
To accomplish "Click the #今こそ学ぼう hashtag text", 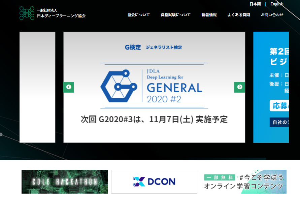I will [x=261, y=177].
